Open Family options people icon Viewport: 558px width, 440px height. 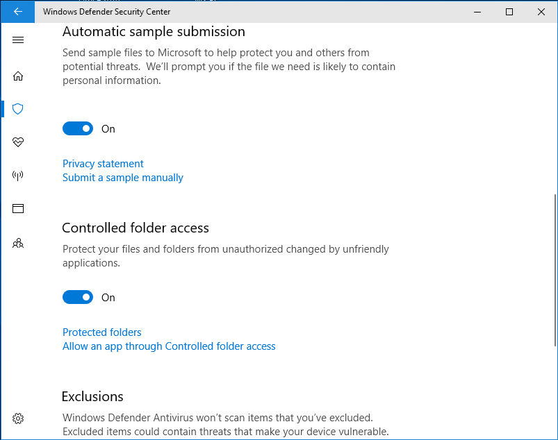click(x=18, y=244)
